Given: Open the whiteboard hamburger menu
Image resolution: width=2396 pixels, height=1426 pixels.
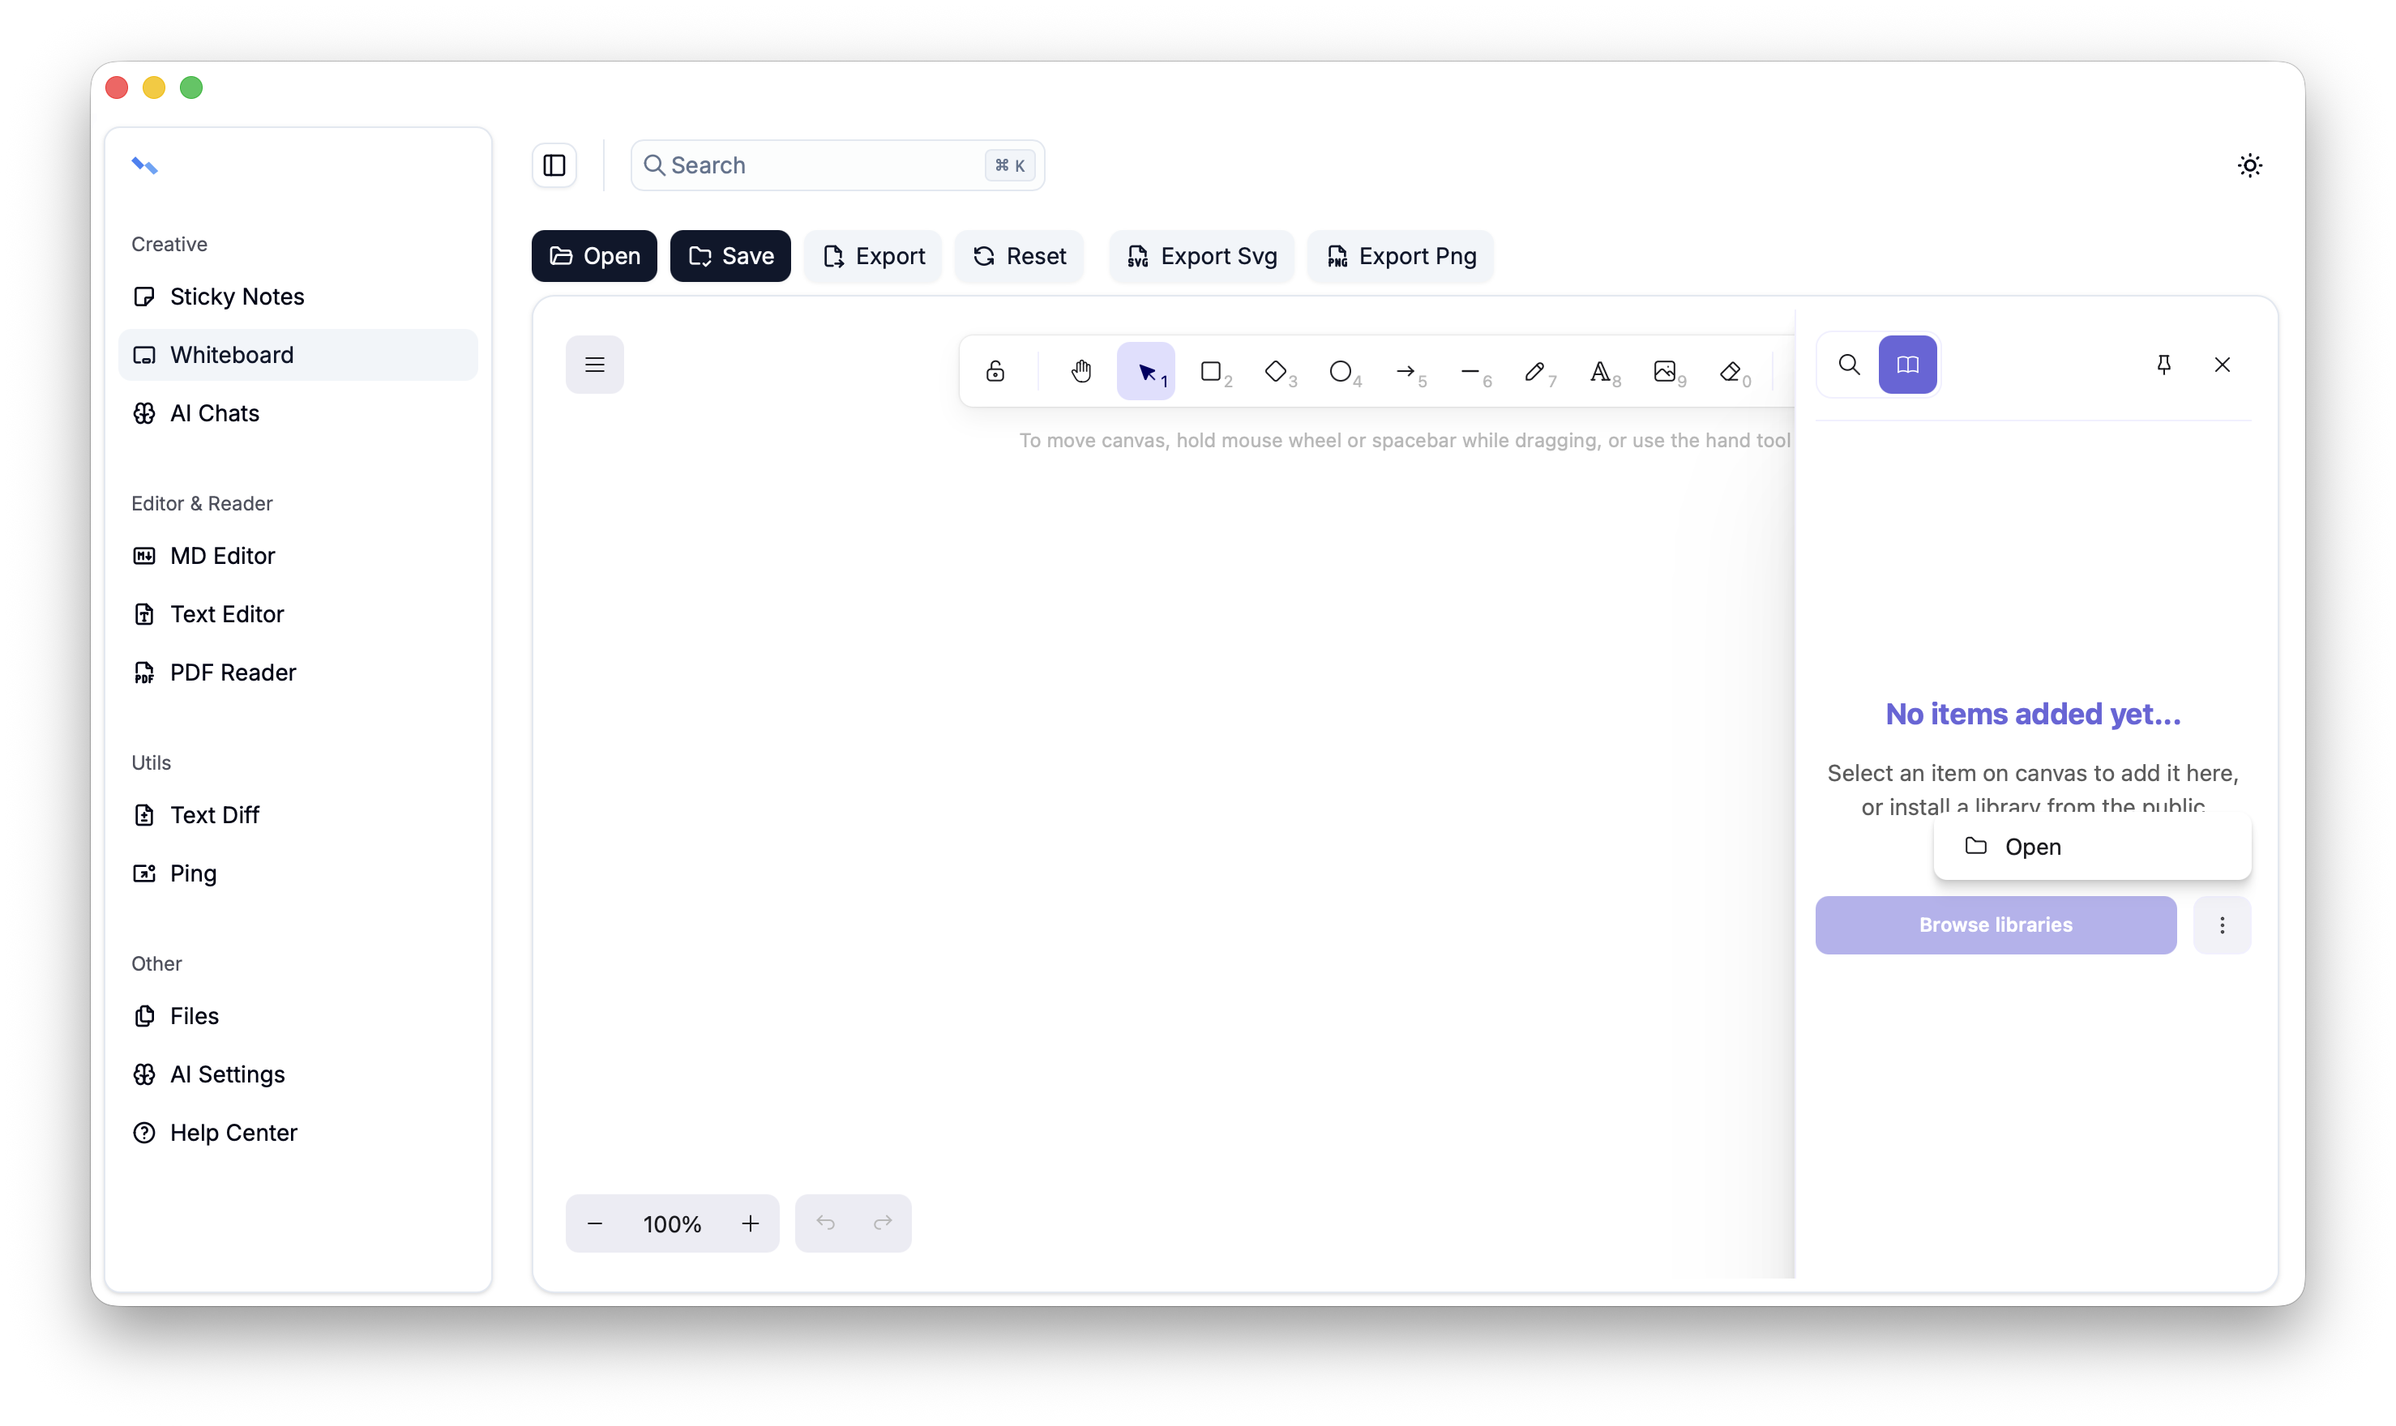Looking at the screenshot, I should (x=595, y=365).
